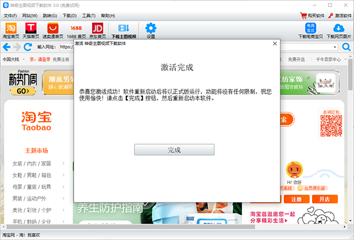Click the 完成 button in activation dialog
This screenshot has width=354, height=240.
tap(174, 150)
